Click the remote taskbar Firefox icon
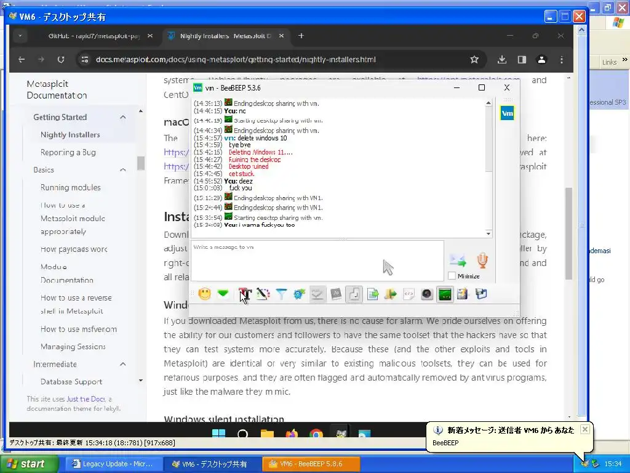 [x=292, y=434]
